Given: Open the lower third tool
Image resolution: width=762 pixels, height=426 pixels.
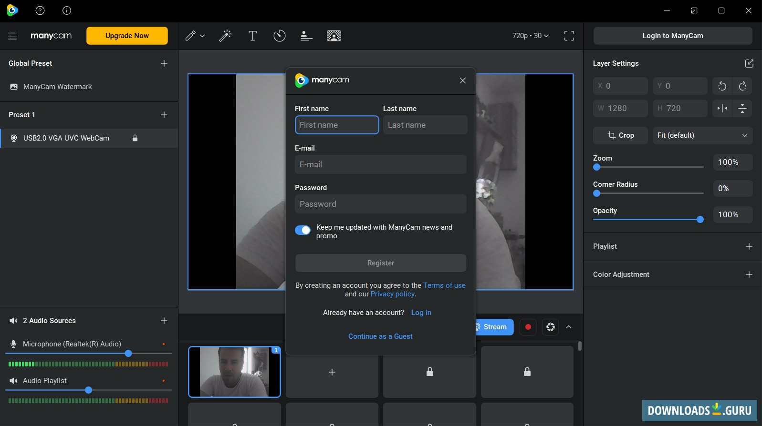Looking at the screenshot, I should [306, 36].
